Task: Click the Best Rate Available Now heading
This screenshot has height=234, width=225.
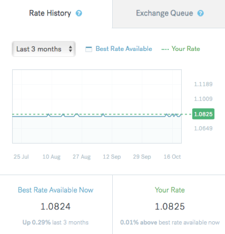Action: pos(55,190)
